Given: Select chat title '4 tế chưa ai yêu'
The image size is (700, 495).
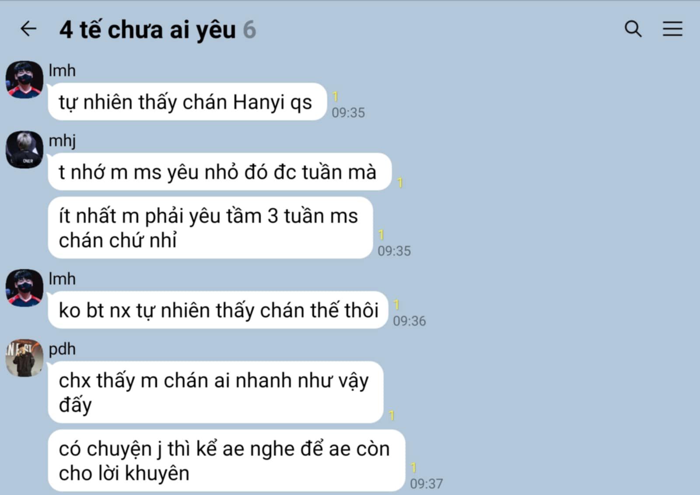Looking at the screenshot, I should [x=147, y=30].
